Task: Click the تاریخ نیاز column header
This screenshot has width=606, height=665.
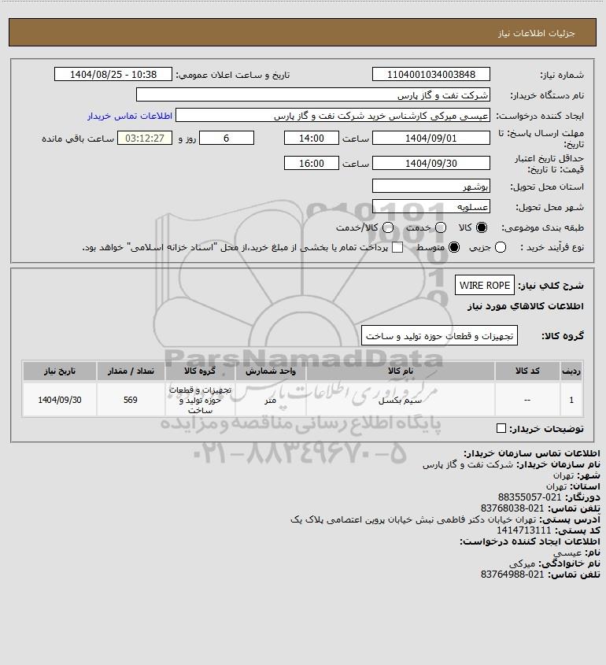Action: 60,371
